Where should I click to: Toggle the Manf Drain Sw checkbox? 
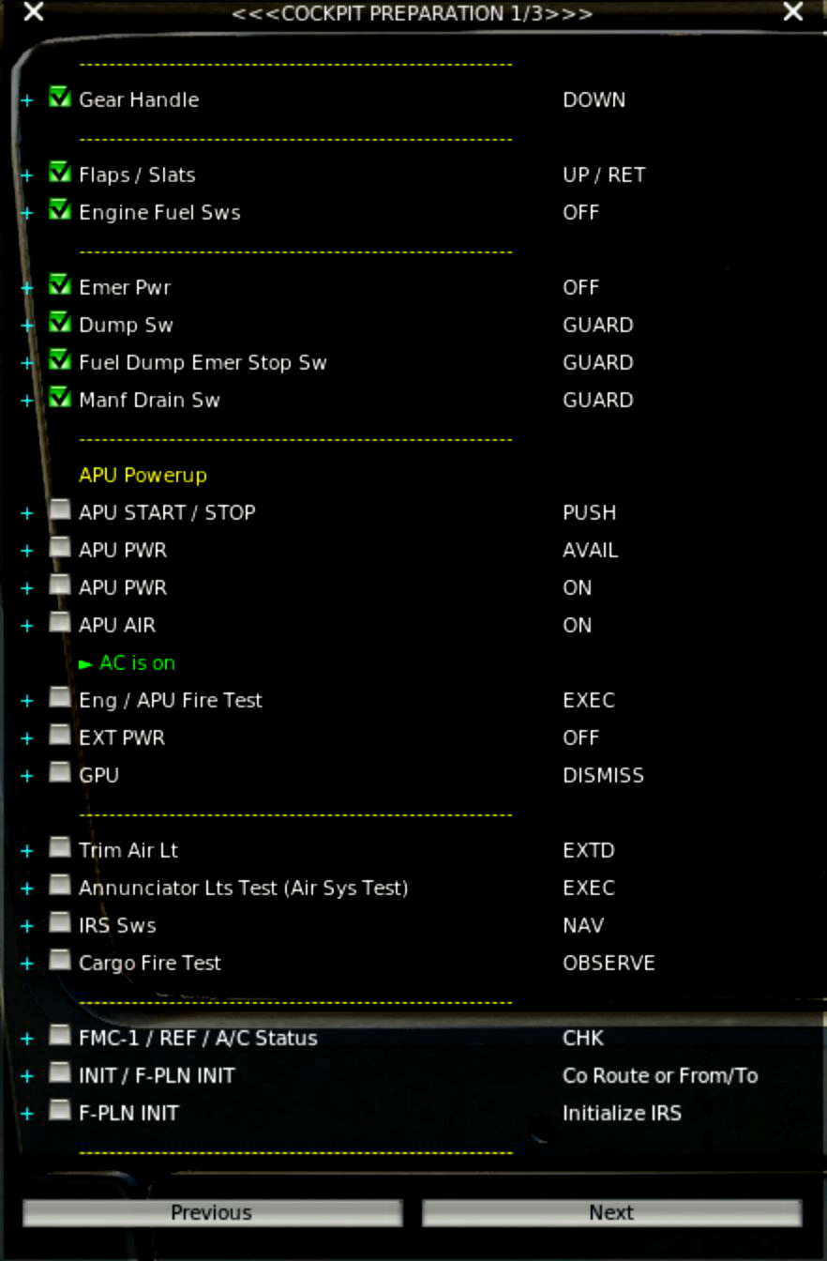pos(59,400)
